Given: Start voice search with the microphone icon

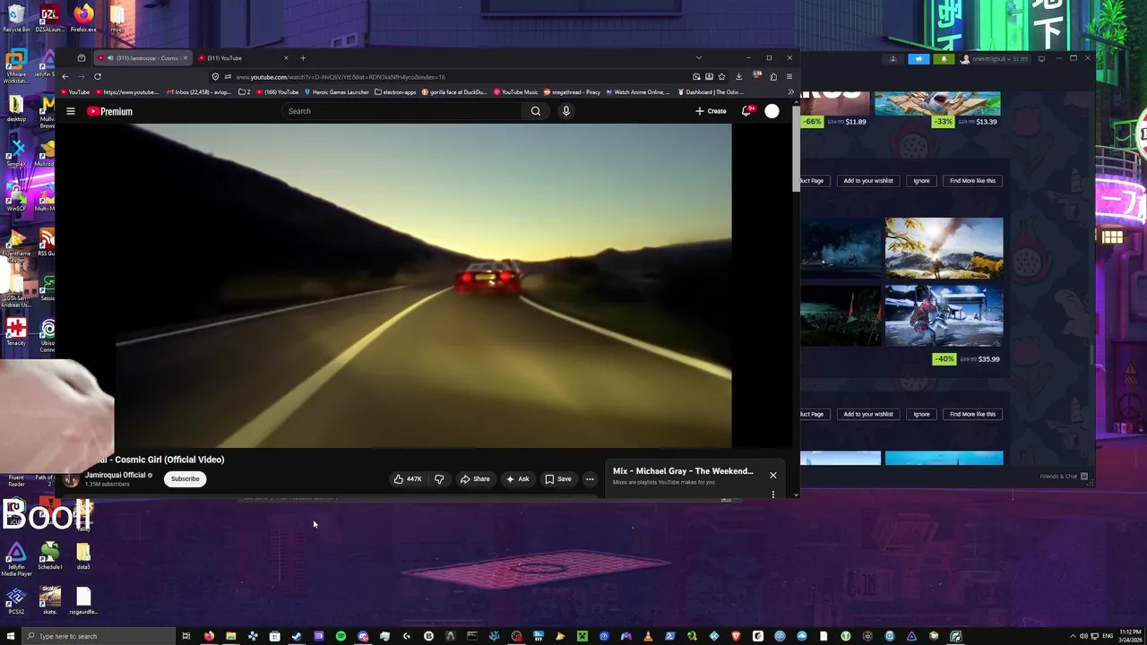Looking at the screenshot, I should pos(565,111).
